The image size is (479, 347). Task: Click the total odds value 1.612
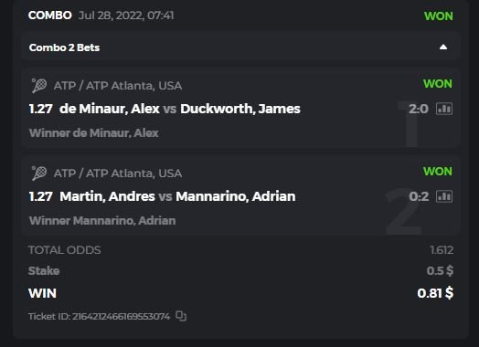click(x=442, y=250)
